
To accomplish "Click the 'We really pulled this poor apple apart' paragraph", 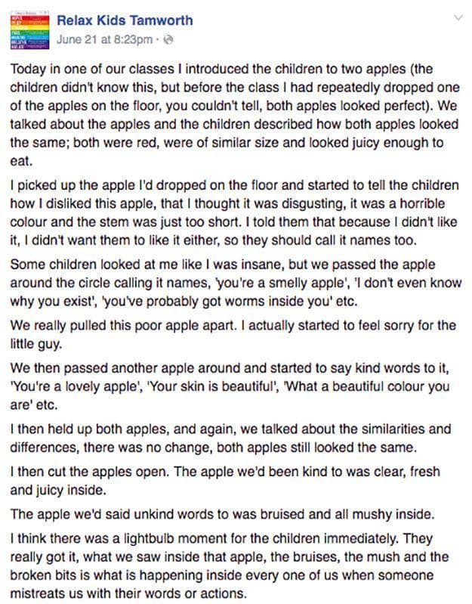I will coord(234,334).
